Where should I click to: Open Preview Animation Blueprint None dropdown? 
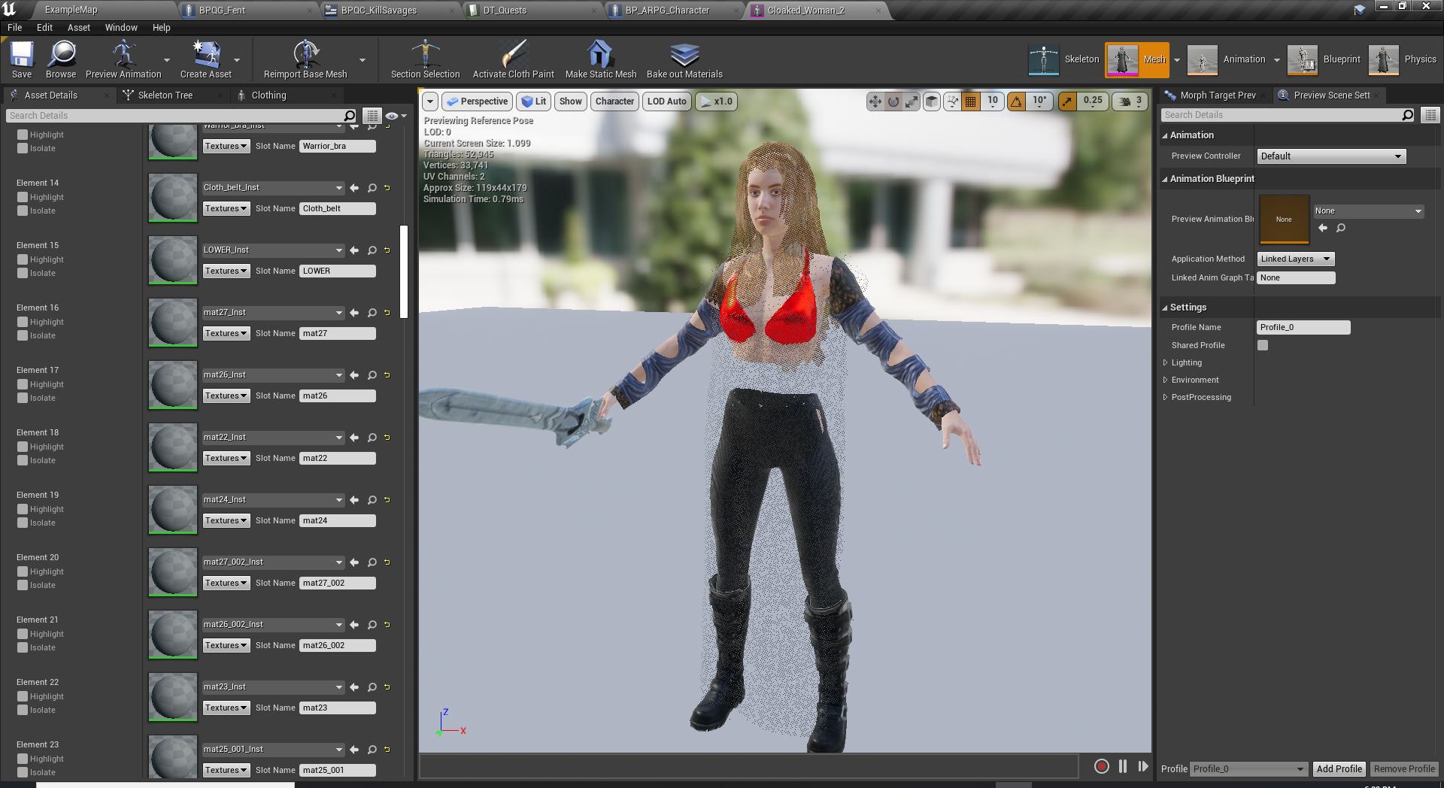coord(1369,211)
